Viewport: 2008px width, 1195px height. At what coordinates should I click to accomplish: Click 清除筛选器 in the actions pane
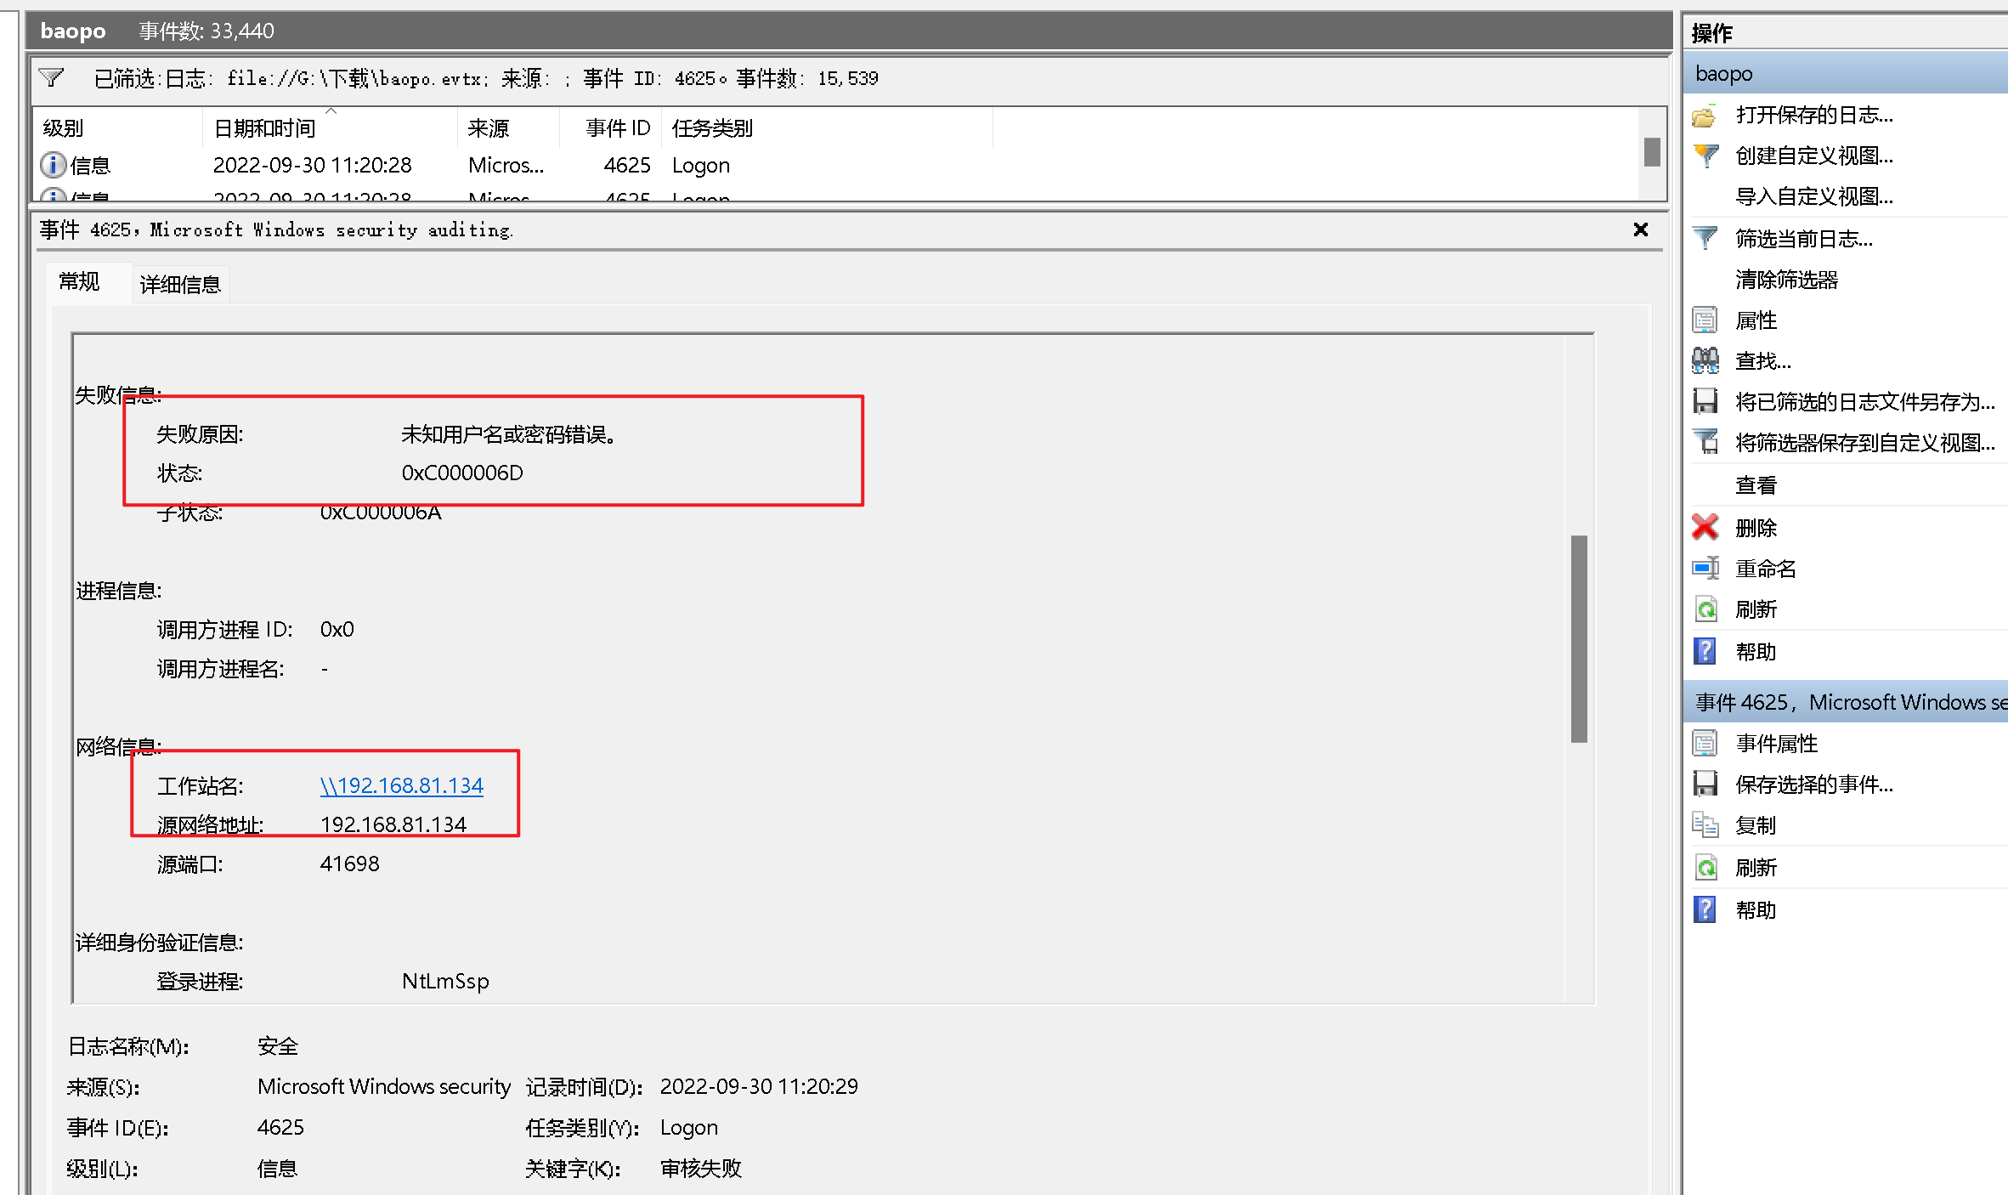[1786, 280]
